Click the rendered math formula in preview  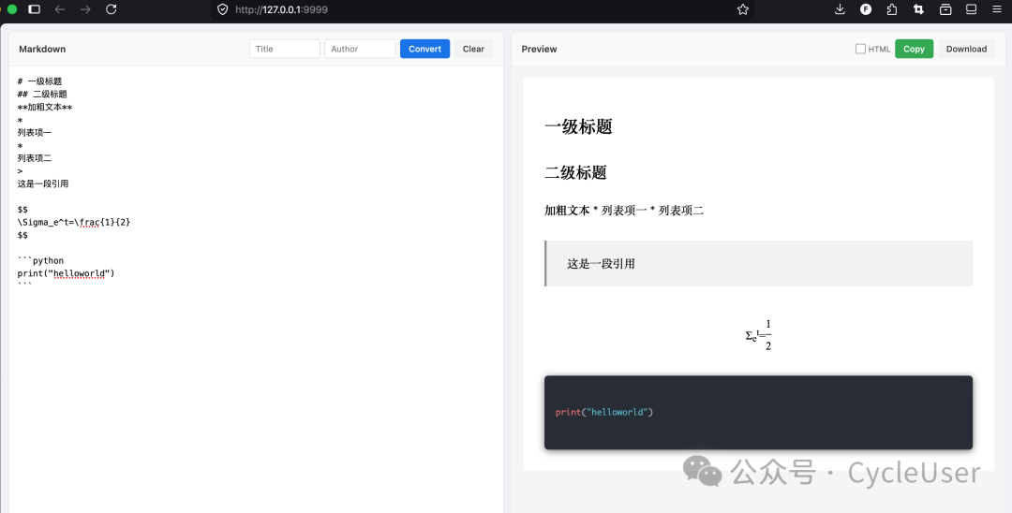click(758, 334)
